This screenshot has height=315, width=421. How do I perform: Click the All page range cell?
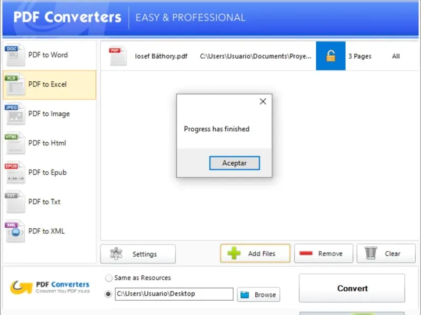pos(396,56)
